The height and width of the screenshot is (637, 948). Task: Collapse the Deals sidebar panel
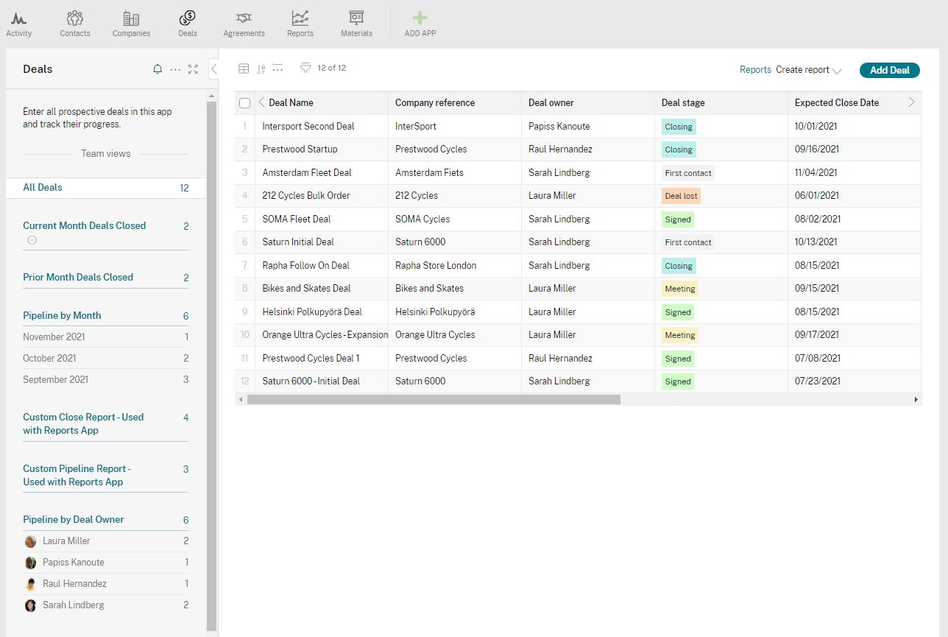(213, 69)
